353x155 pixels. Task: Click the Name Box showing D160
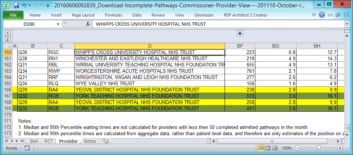tap(29, 24)
